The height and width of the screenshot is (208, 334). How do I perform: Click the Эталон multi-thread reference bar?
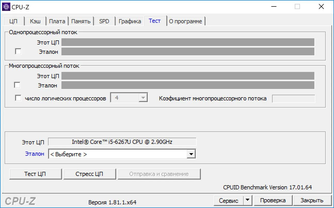click(x=188, y=85)
